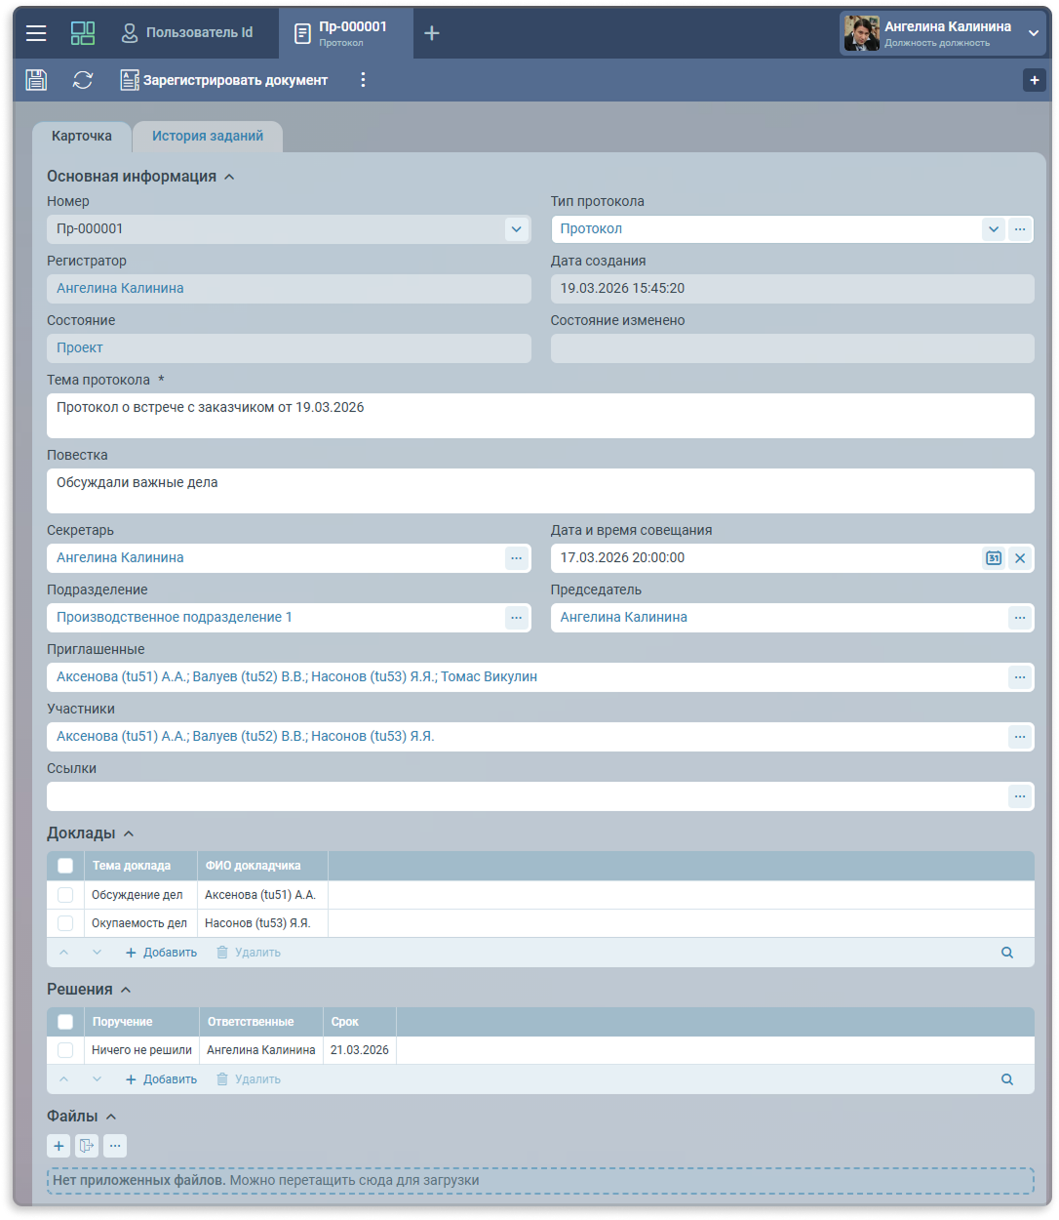Open the dashboard tiles view icon
This screenshot has height=1220, width=1059.
tap(83, 33)
